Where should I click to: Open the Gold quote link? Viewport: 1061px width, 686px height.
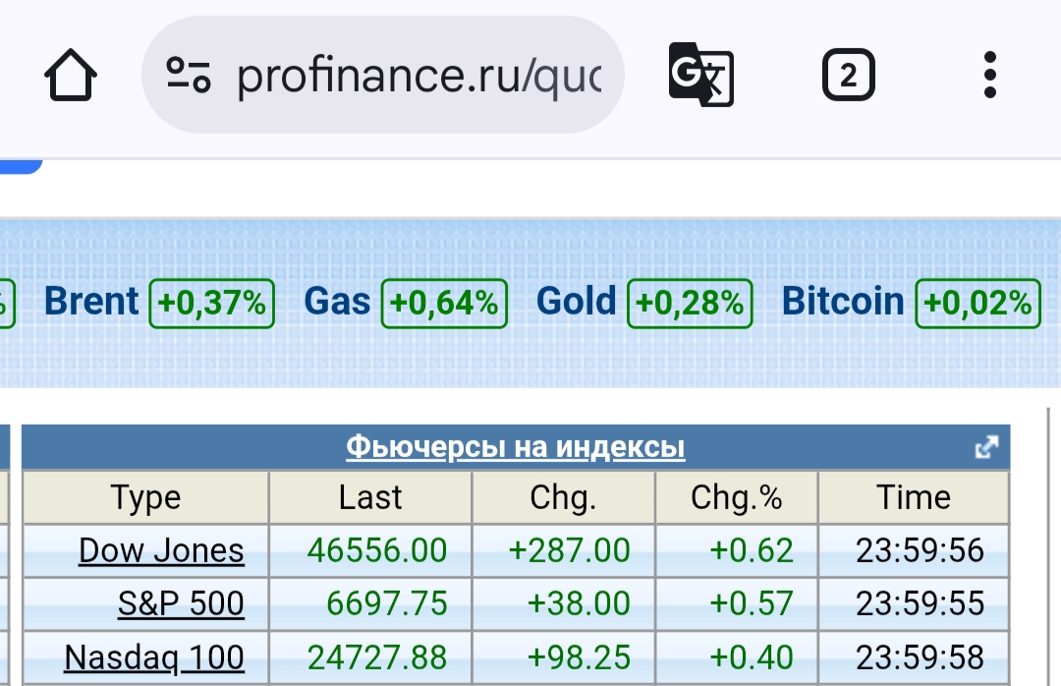tap(576, 302)
